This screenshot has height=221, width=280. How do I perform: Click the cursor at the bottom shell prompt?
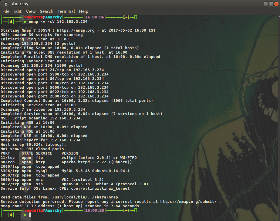click(x=30, y=215)
